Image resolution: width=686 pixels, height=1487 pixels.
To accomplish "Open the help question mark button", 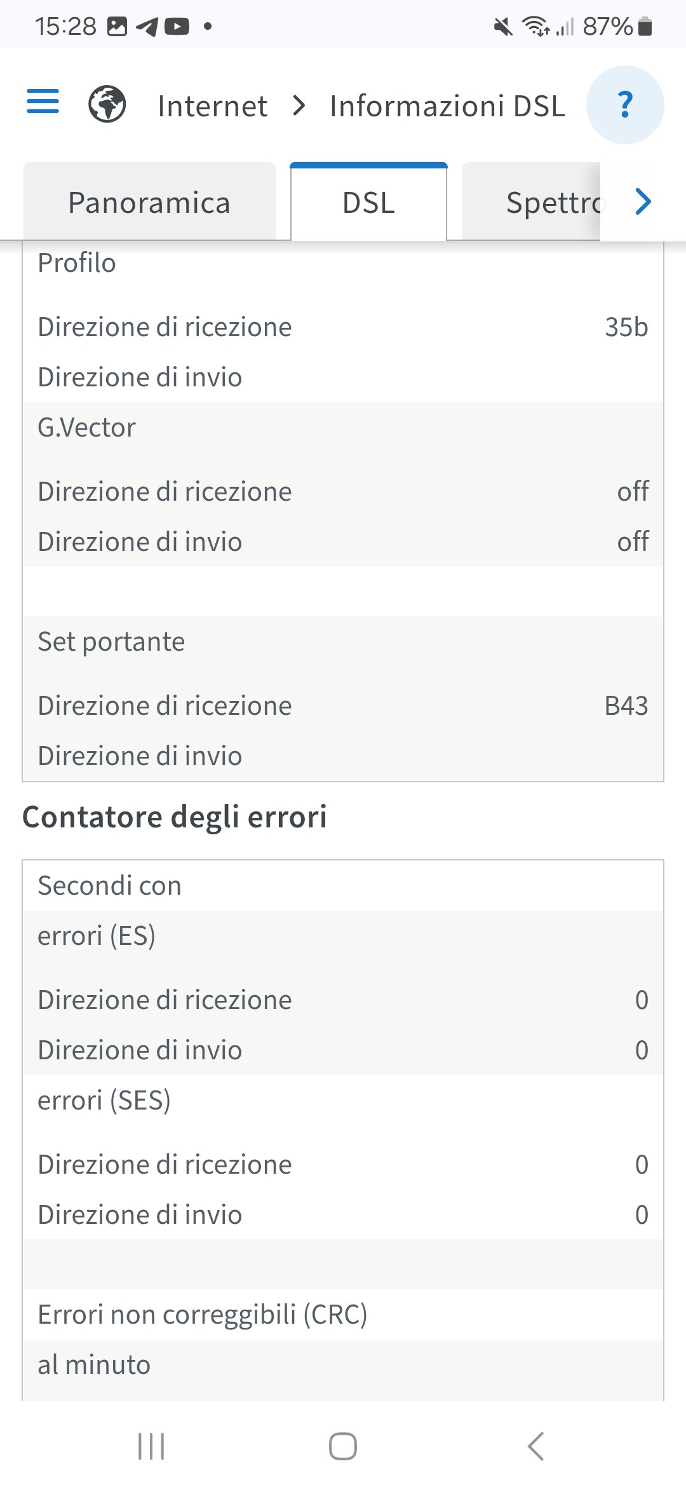I will coord(625,105).
